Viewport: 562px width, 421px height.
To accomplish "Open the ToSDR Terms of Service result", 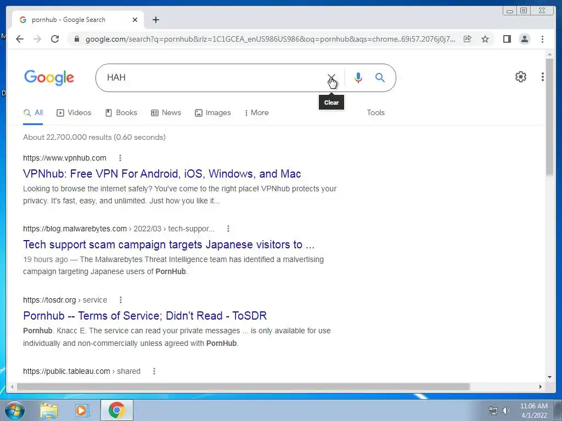I will coord(145,316).
